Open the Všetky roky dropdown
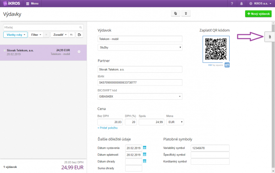Viewport: 275px width, 173px height. click(16, 35)
